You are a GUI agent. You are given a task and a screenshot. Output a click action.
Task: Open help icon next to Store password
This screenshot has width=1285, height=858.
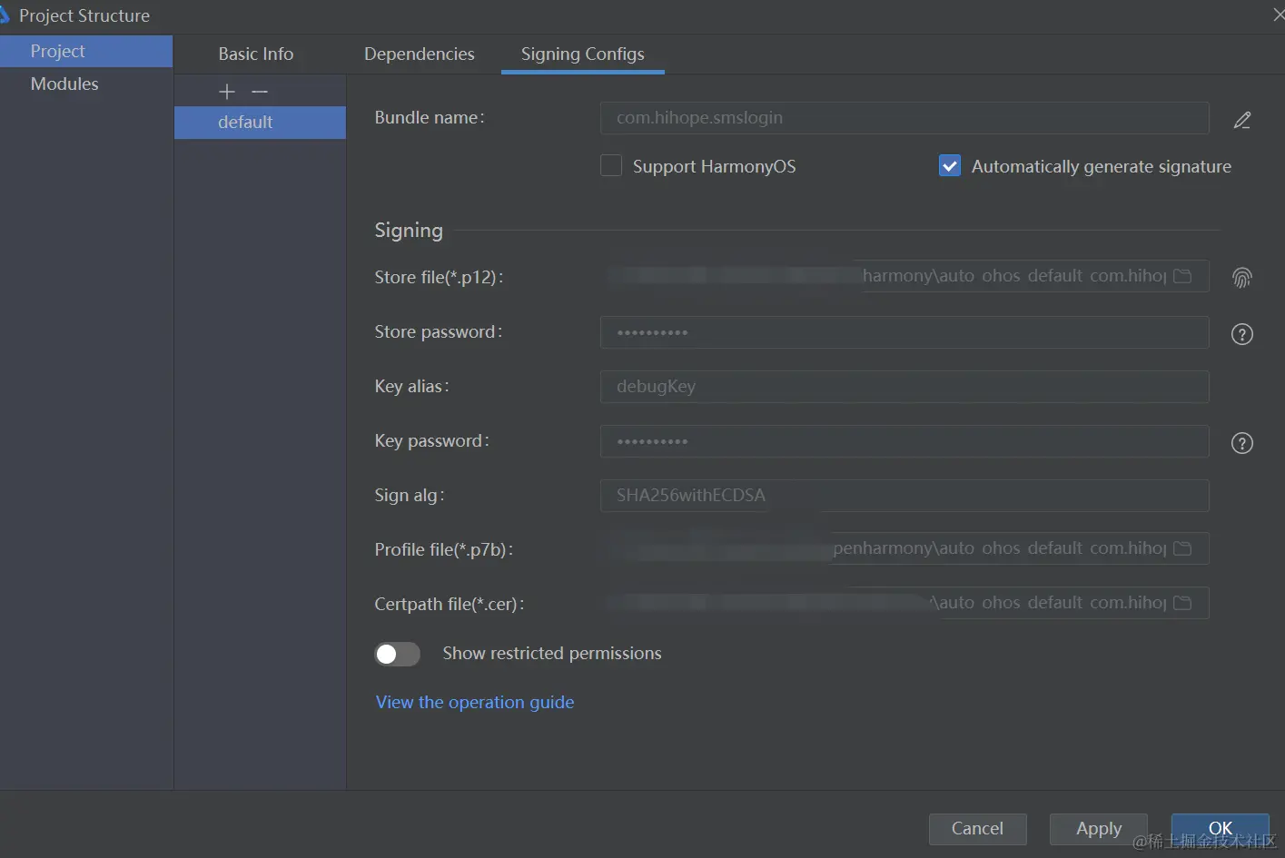[1242, 334]
